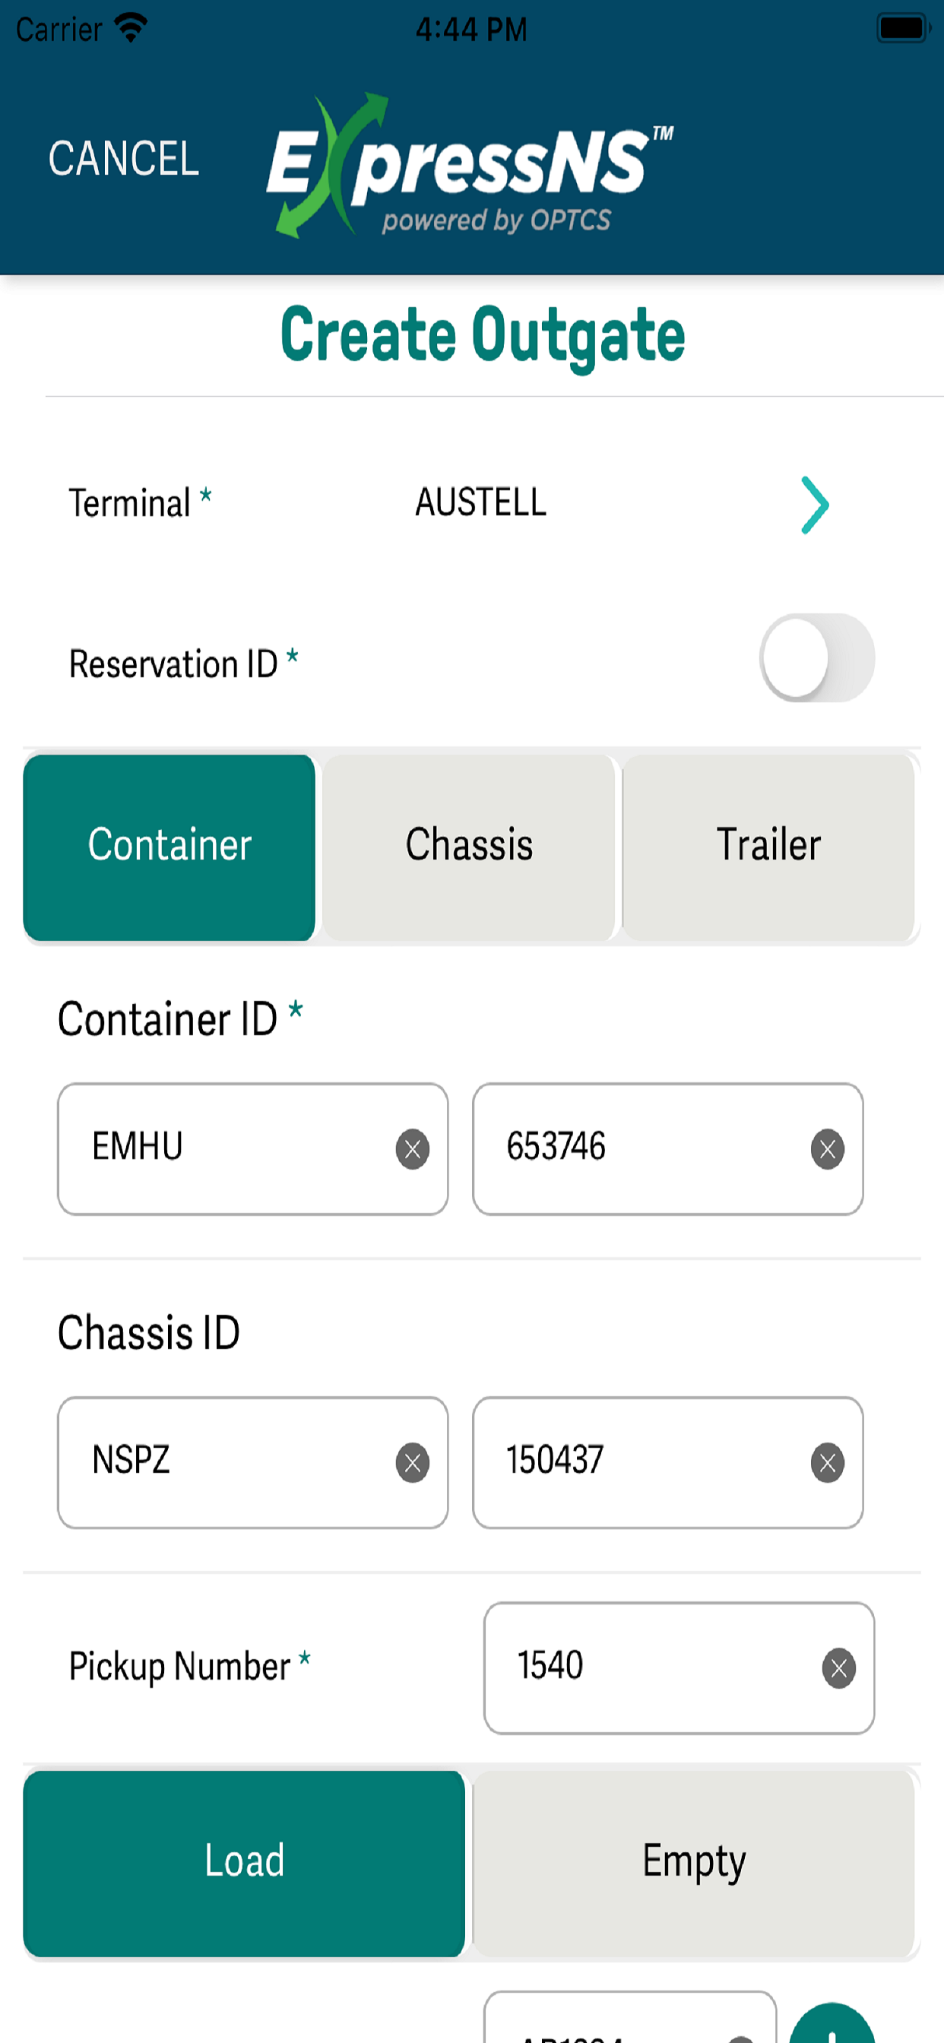Clear the NSPZ chassis prefix field
The height and width of the screenshot is (2043, 944).
413,1462
